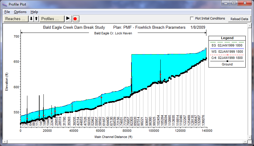Click the WS water surface legend entry
The image size is (254, 146).
pos(227,52)
